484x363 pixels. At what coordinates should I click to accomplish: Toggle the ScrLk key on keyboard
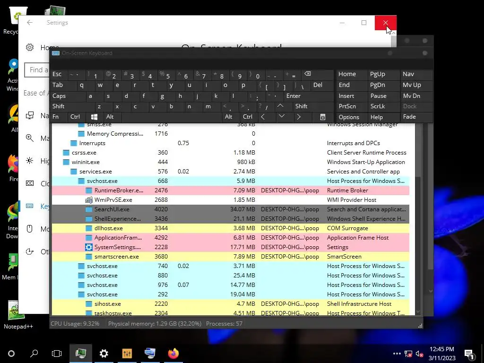click(383, 106)
